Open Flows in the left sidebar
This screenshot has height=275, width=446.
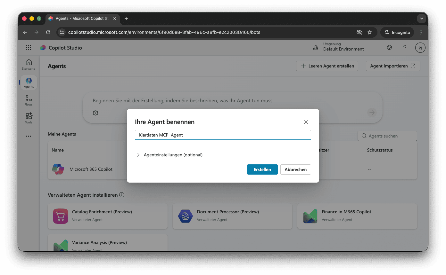point(29,100)
